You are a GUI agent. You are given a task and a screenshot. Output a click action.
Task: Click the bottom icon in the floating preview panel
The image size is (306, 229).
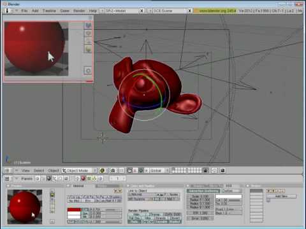[x=88, y=71]
